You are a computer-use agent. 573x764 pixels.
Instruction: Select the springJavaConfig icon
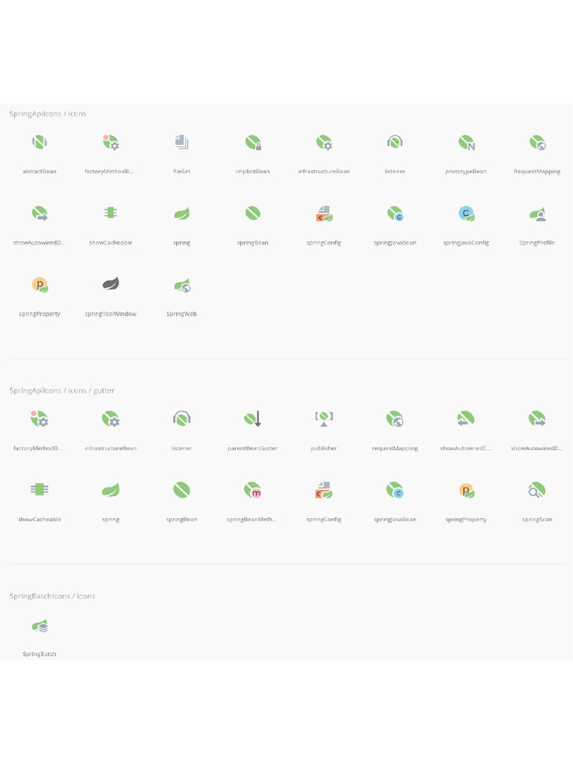(466, 213)
